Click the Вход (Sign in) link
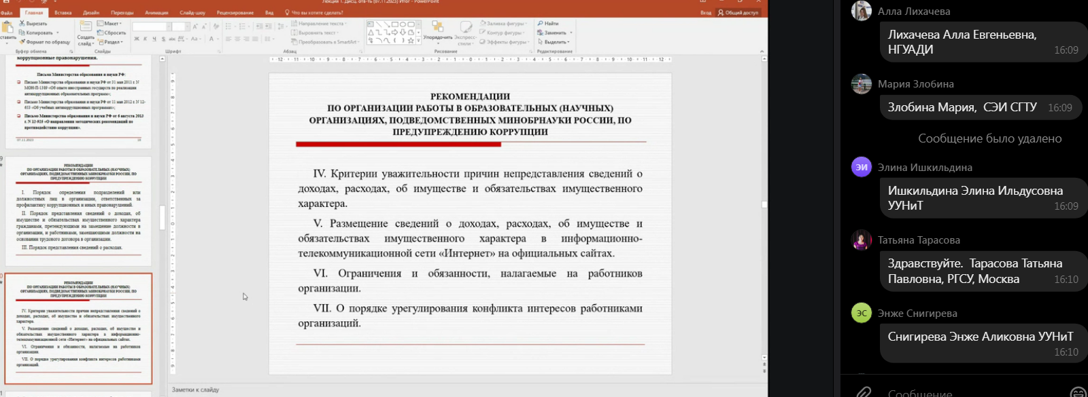The image size is (1088, 397). click(705, 12)
